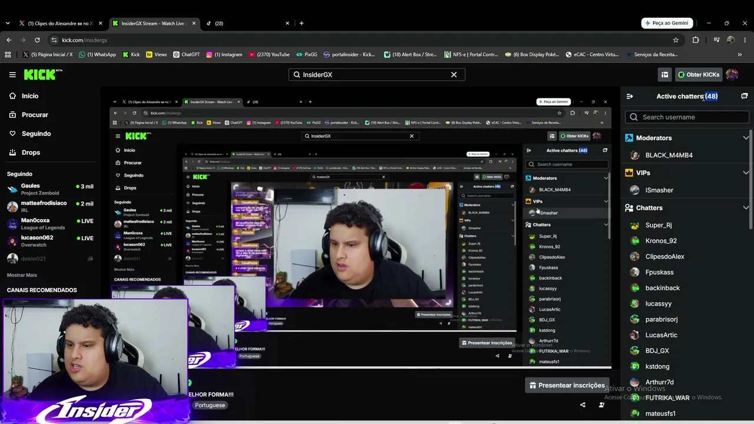Open followed channel Man0coxa

(50, 223)
